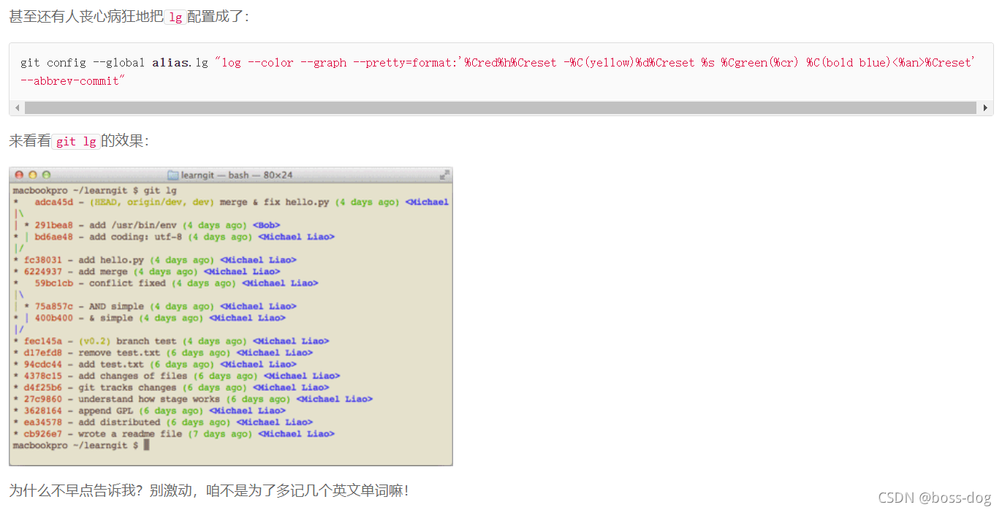Click the 'learngit — bash — 80×24' window title

click(x=237, y=175)
